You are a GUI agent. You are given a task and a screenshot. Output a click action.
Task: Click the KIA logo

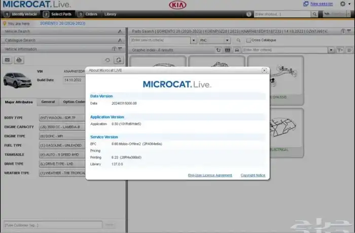coord(177,5)
